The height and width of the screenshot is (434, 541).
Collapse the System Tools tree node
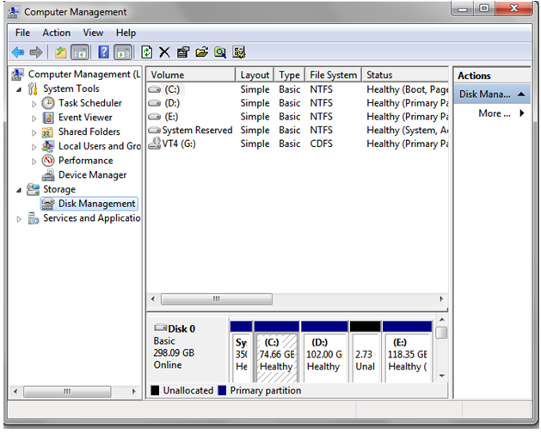point(19,90)
